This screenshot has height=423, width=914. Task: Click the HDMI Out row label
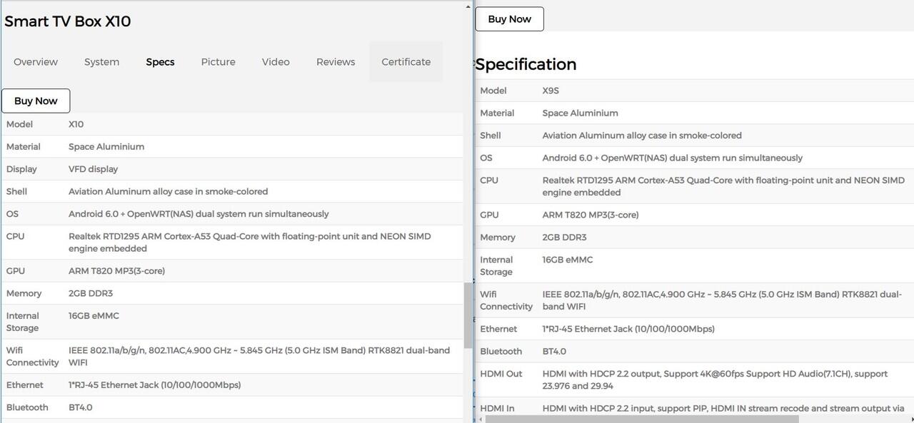(501, 374)
